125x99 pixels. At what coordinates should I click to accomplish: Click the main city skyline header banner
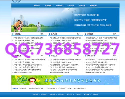pyautogui.click(x=65, y=20)
